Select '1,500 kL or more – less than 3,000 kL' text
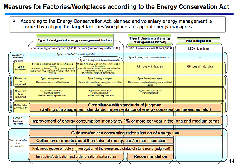 (150, 48)
